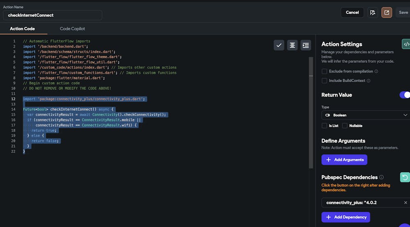The height and width of the screenshot is (227, 410).
Task: Click the Action Name input field
Action: click(x=52, y=15)
